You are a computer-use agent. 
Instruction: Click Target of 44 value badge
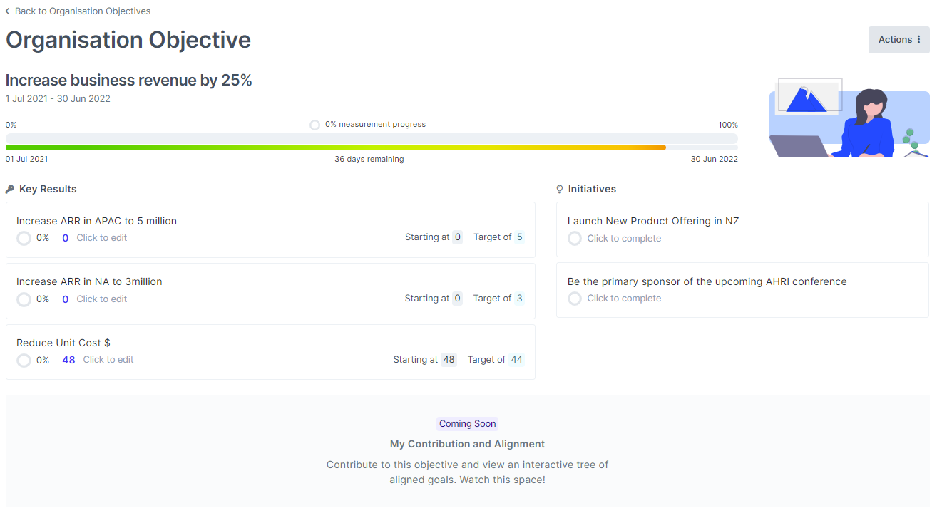[517, 360]
